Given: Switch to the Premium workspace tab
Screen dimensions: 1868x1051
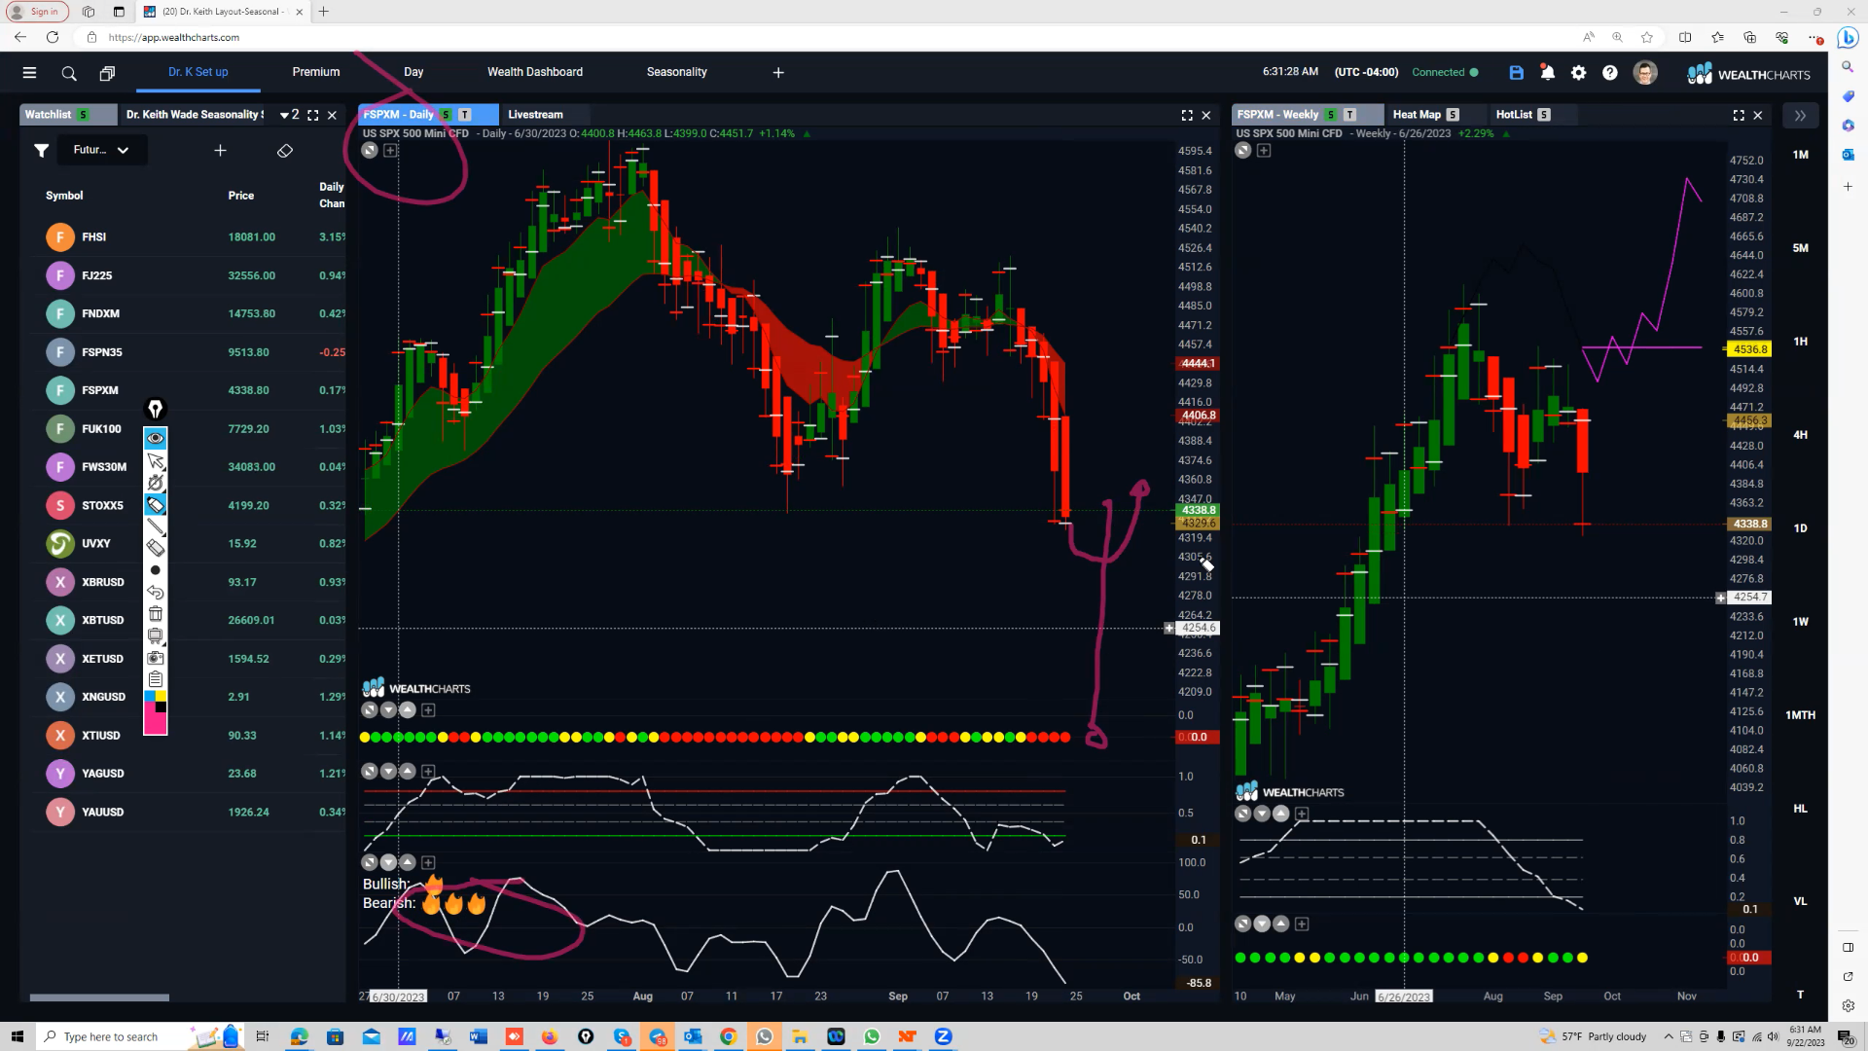Looking at the screenshot, I should point(316,72).
